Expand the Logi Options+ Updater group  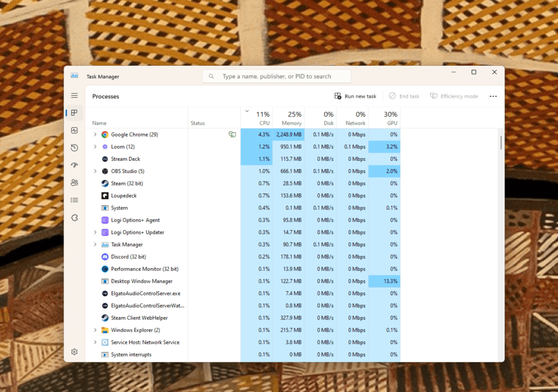(95, 232)
